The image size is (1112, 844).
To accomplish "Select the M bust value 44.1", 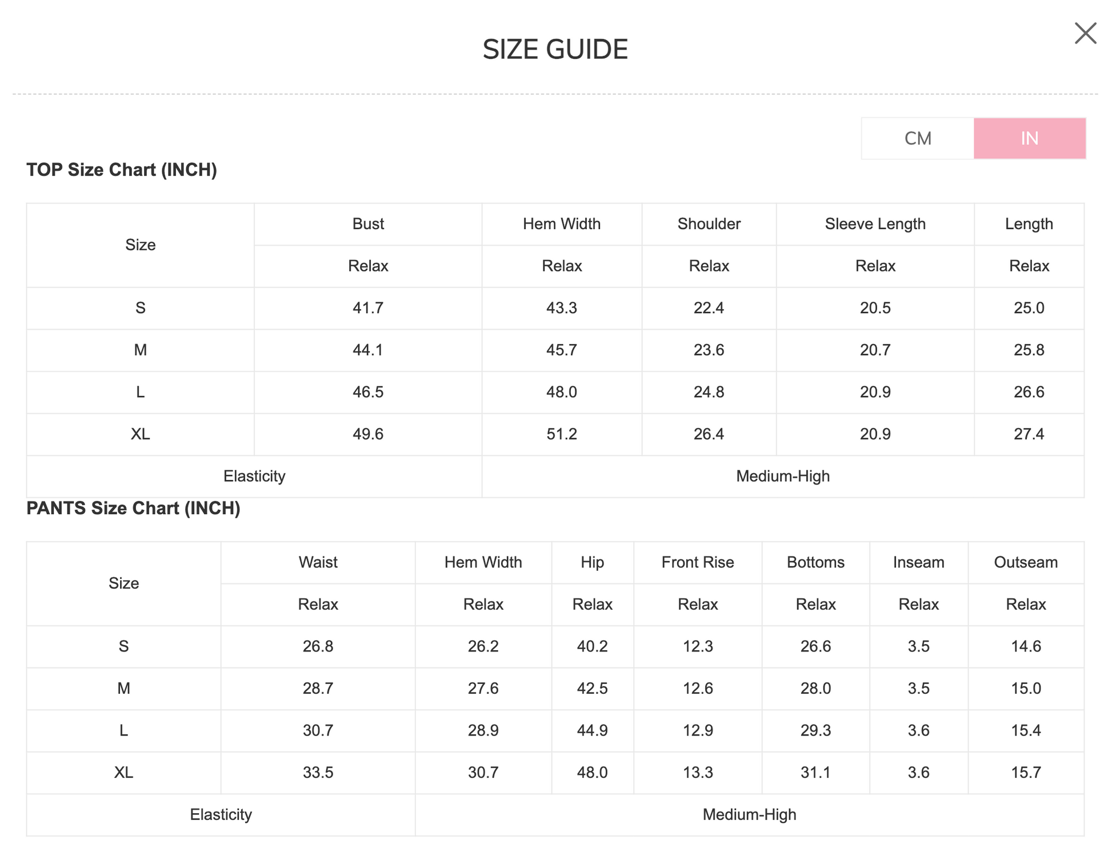I will pos(368,350).
